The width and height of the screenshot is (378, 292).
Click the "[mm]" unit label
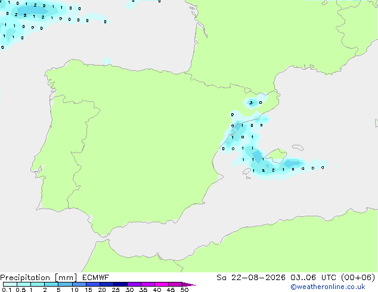pyautogui.click(x=66, y=278)
